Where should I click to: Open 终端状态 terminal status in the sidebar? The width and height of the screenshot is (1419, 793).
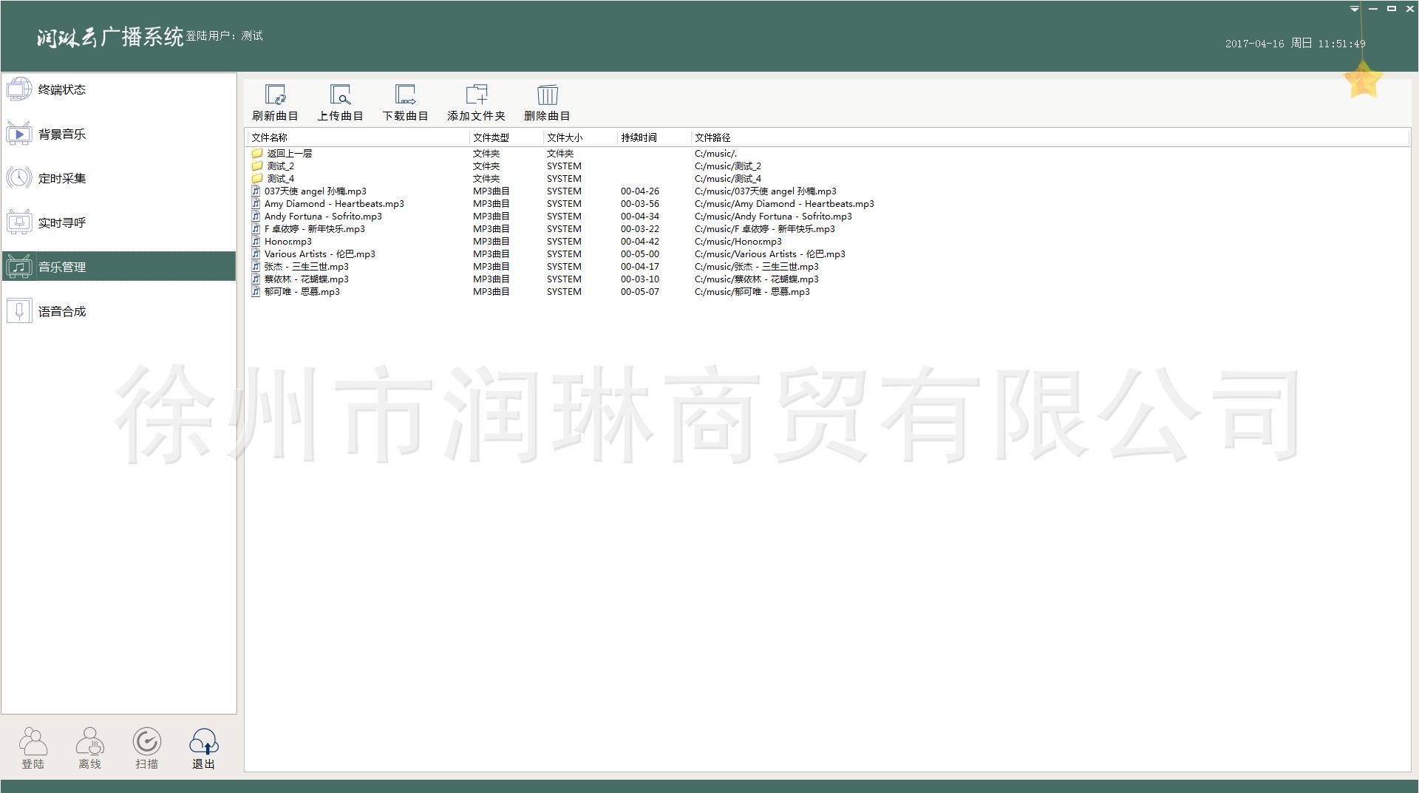[119, 89]
